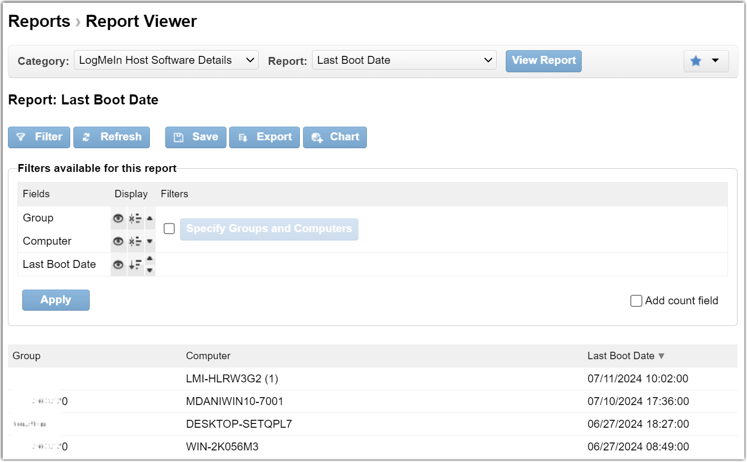
Task: Click the Export button
Action: [264, 137]
